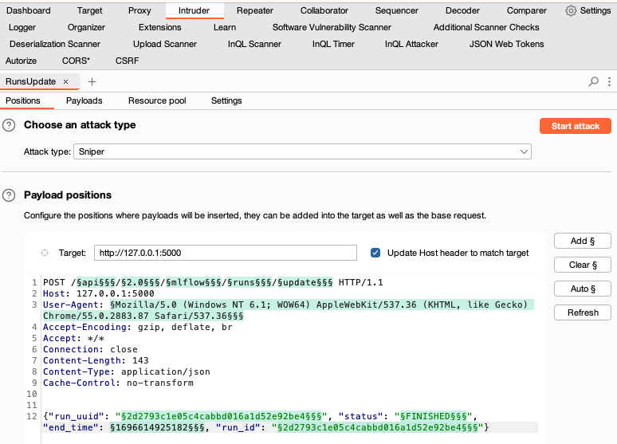Click the Accept-Encoding header line

coord(138,327)
